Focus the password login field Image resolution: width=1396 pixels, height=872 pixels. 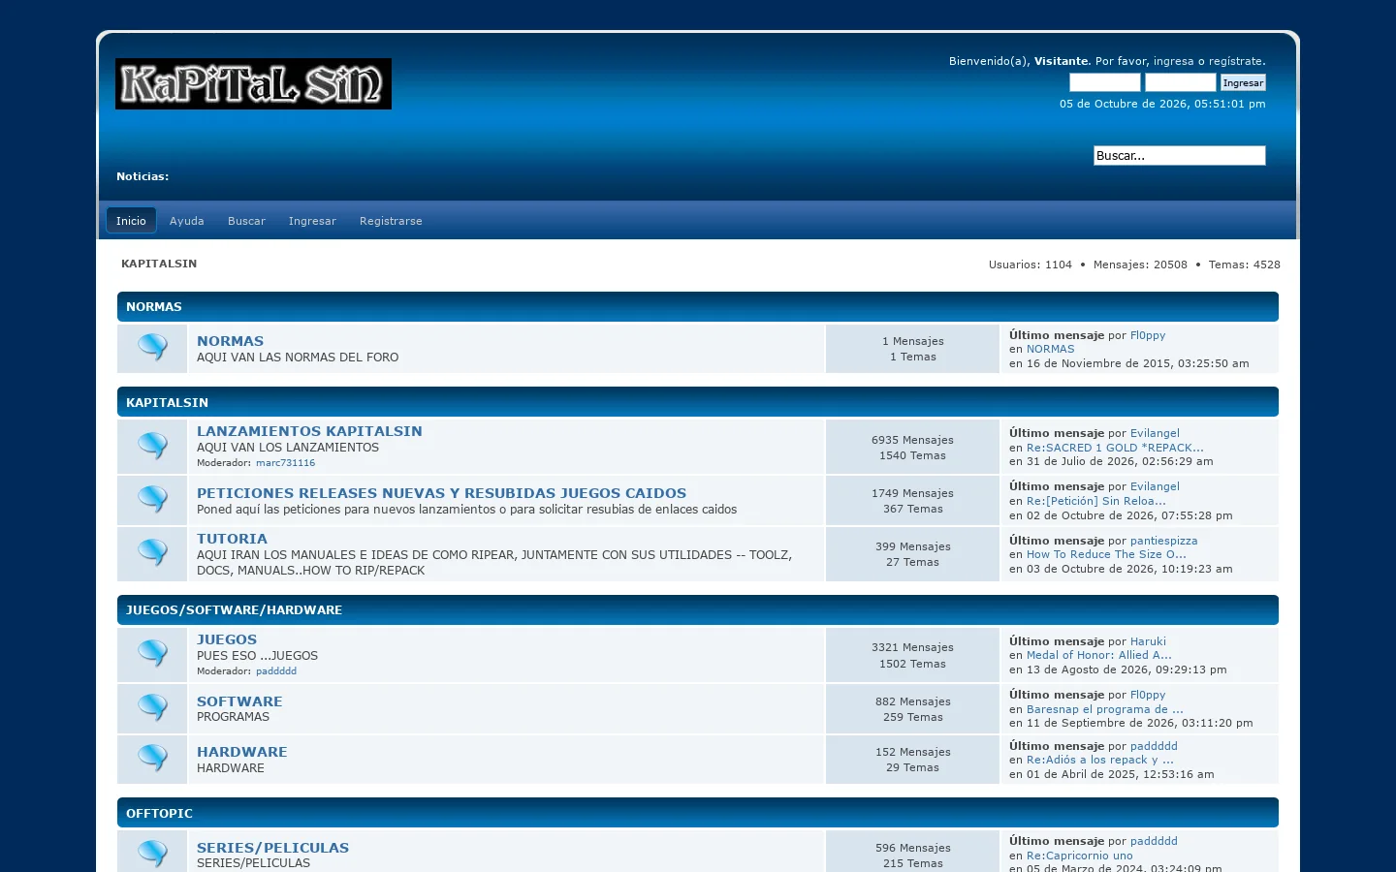1180,82
